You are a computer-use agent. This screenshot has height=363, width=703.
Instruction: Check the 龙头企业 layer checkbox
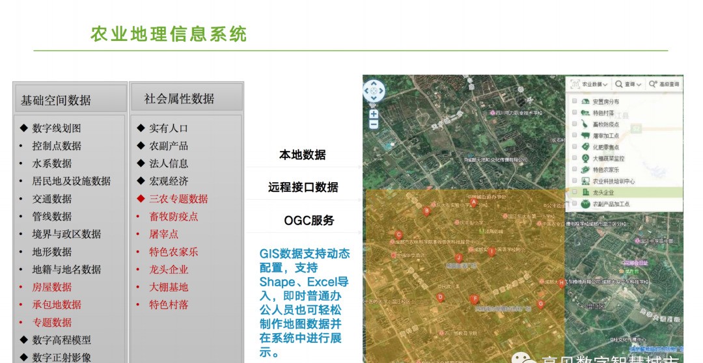point(574,193)
